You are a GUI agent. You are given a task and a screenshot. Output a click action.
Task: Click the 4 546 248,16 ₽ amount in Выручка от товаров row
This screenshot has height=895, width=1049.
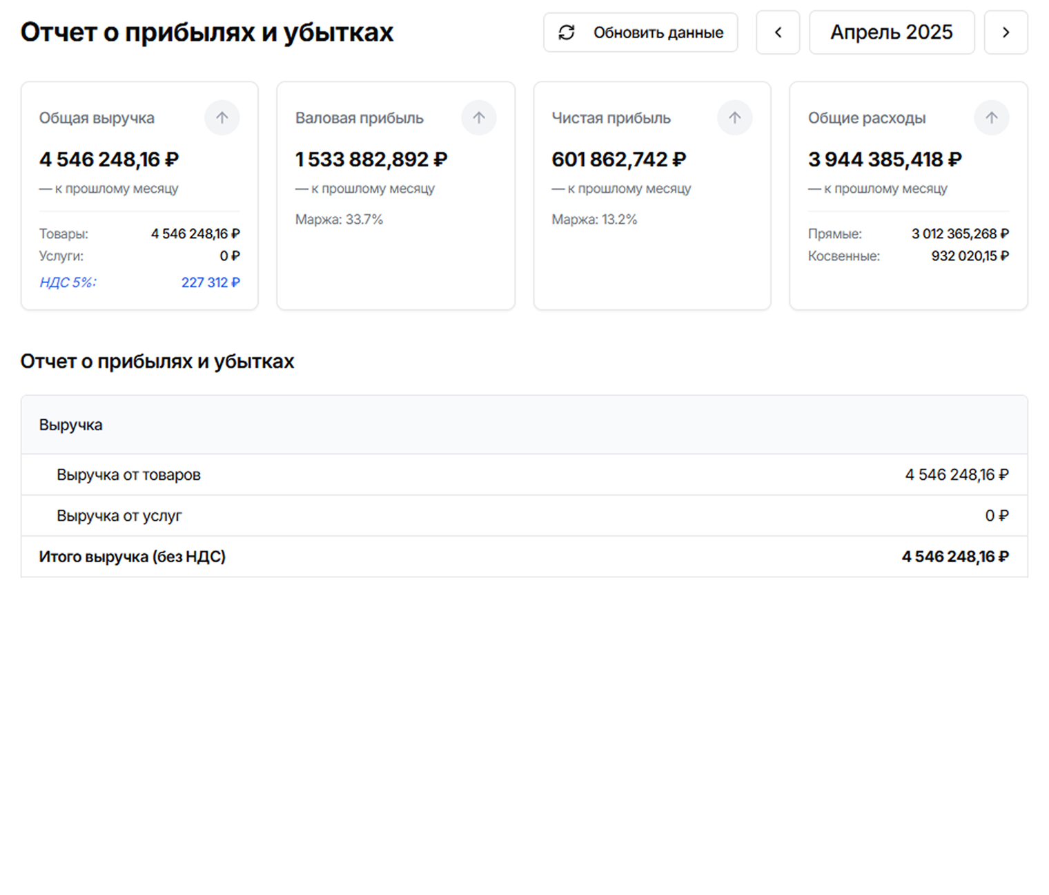click(x=957, y=475)
